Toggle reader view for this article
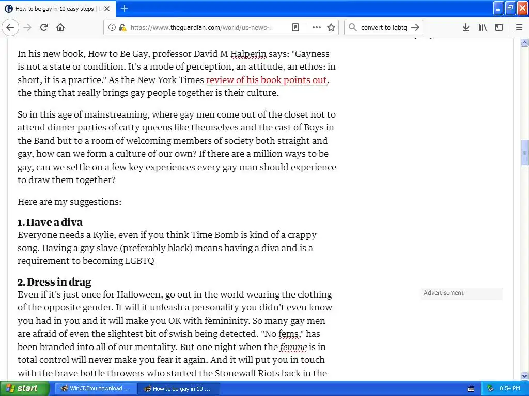The image size is (529, 396). tap(295, 27)
